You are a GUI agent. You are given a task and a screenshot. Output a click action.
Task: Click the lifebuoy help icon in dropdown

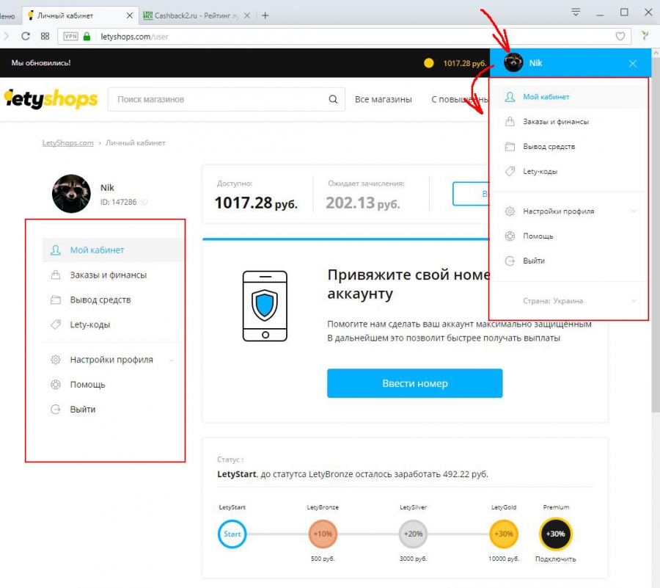(510, 236)
